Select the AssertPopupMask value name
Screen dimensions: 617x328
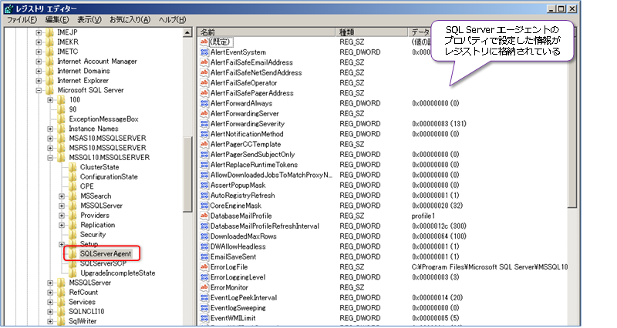(238, 185)
